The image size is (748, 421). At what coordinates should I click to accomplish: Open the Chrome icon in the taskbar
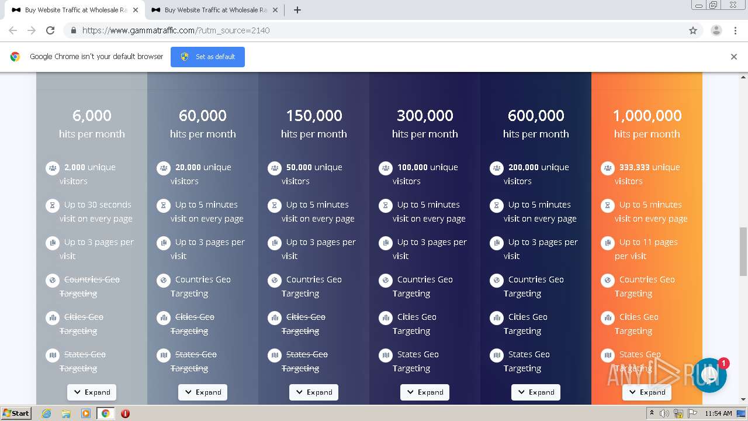coord(105,413)
